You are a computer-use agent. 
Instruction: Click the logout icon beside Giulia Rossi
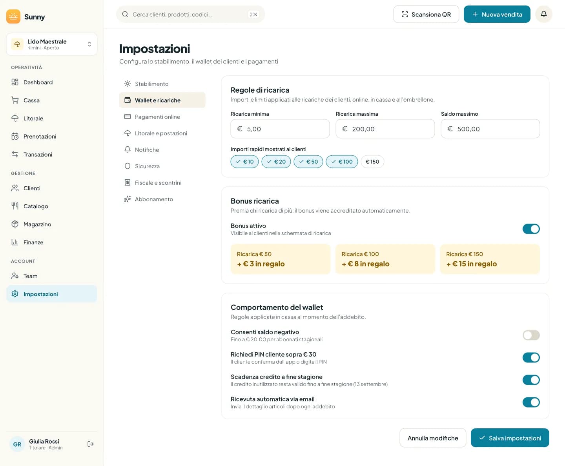coord(91,444)
